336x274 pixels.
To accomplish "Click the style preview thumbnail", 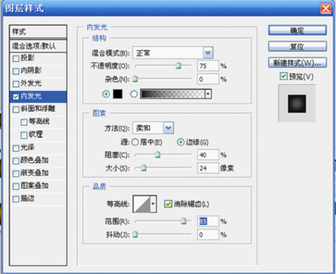I will click(297, 104).
